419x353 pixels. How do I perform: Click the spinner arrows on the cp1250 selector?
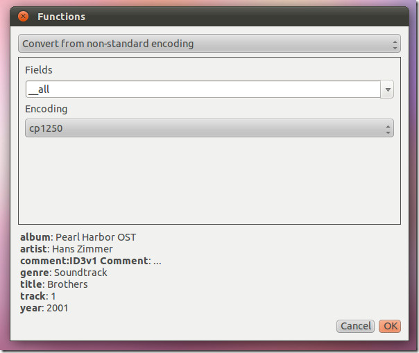point(388,129)
